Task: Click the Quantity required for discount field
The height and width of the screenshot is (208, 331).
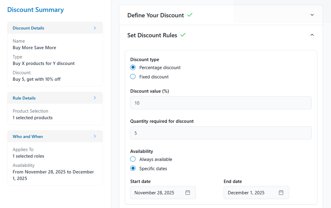Action: (x=221, y=133)
